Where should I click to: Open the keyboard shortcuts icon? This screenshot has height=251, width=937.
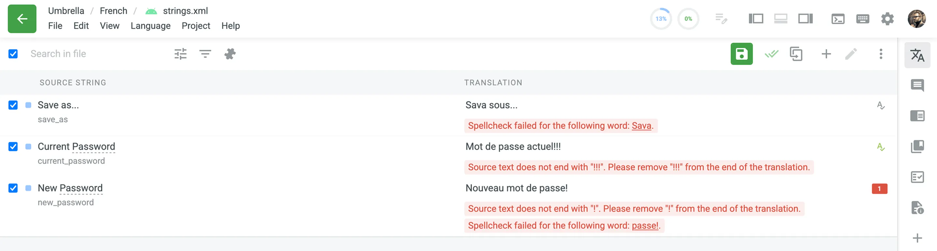tap(862, 18)
